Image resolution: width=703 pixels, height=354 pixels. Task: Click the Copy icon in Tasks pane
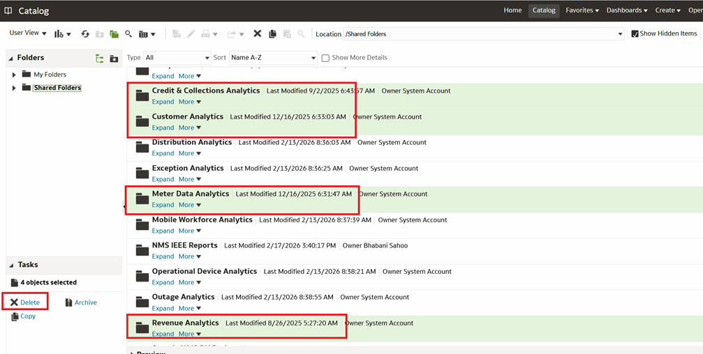pos(15,316)
